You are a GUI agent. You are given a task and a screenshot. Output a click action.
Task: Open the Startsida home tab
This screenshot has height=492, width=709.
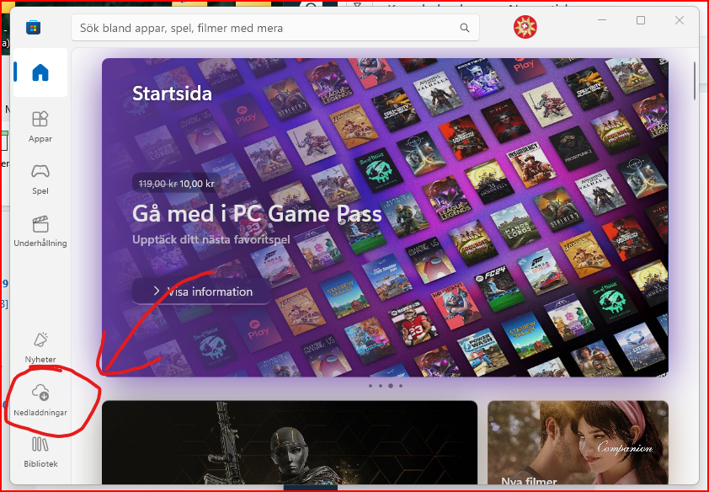(x=40, y=72)
